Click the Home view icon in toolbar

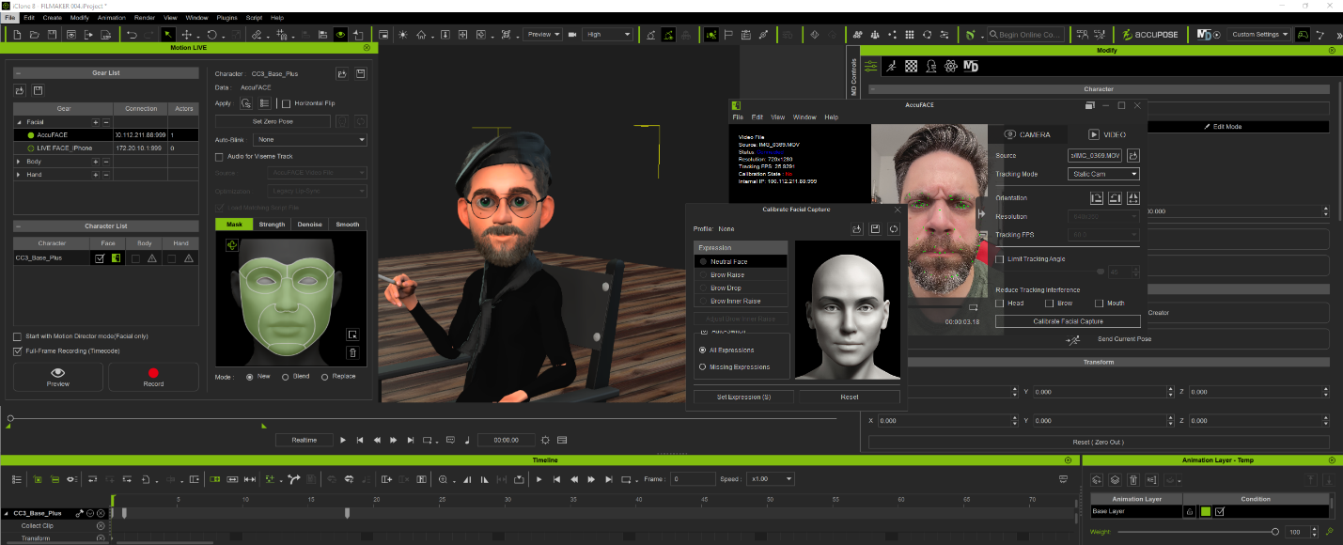click(421, 34)
